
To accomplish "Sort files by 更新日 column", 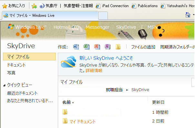I will click(158, 102).
